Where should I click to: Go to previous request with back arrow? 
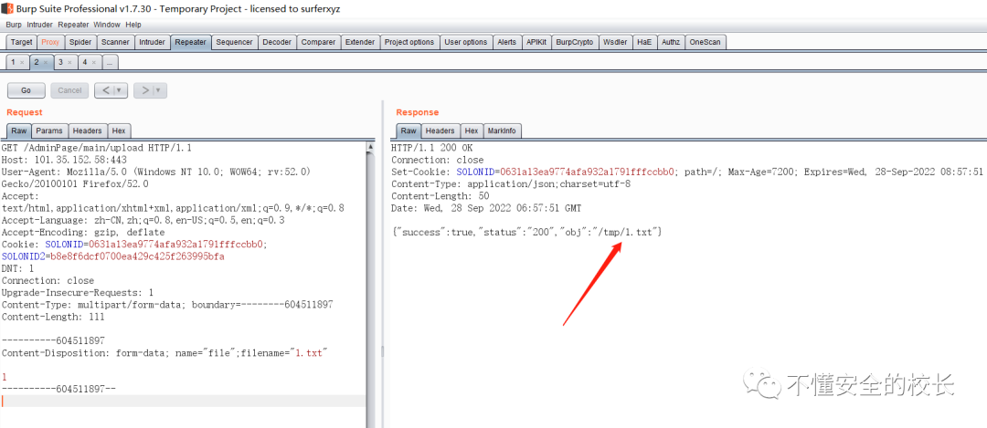click(105, 90)
